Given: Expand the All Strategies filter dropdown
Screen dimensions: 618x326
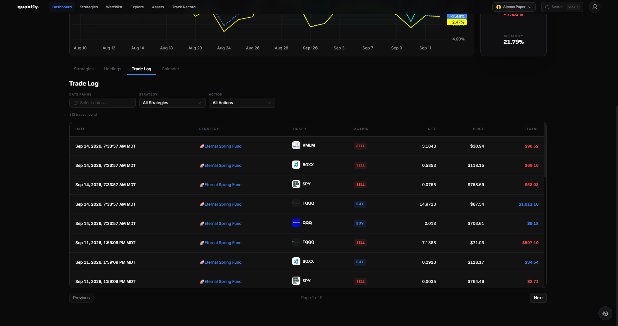Looking at the screenshot, I should click(x=172, y=103).
